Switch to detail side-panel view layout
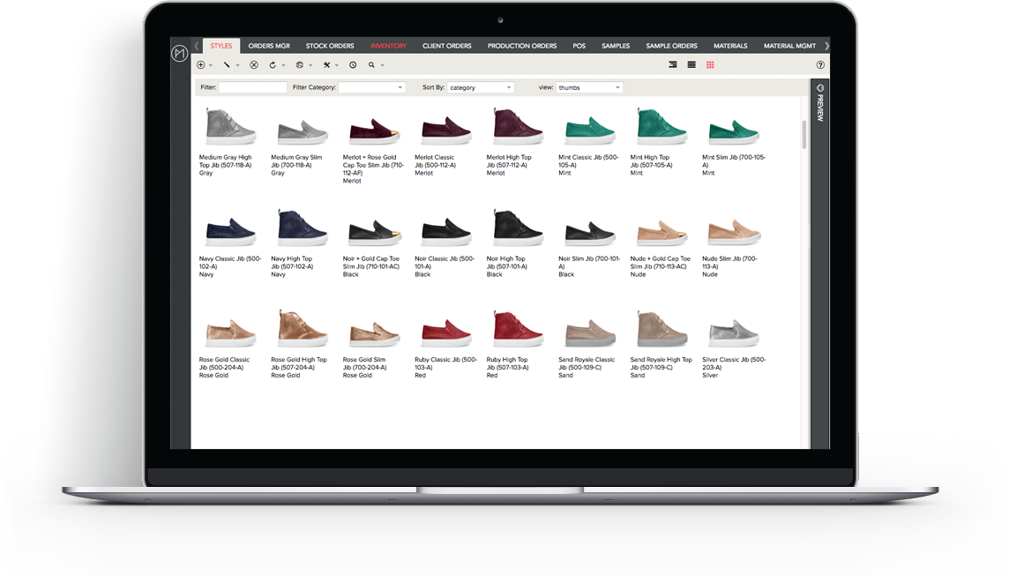 673,65
